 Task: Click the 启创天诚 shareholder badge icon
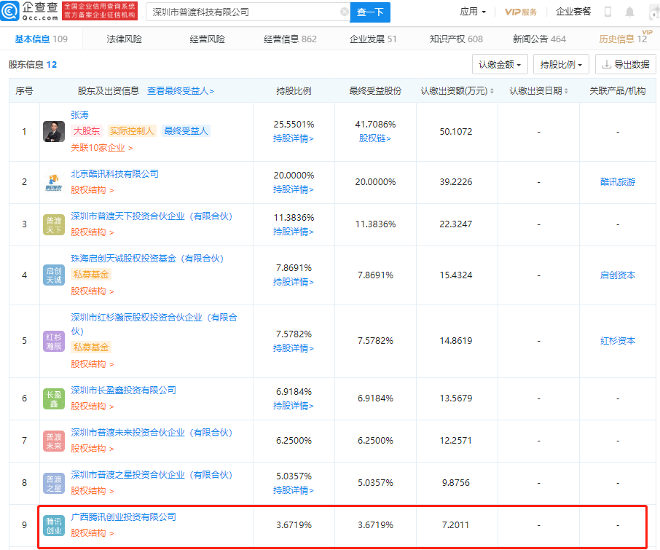(54, 275)
